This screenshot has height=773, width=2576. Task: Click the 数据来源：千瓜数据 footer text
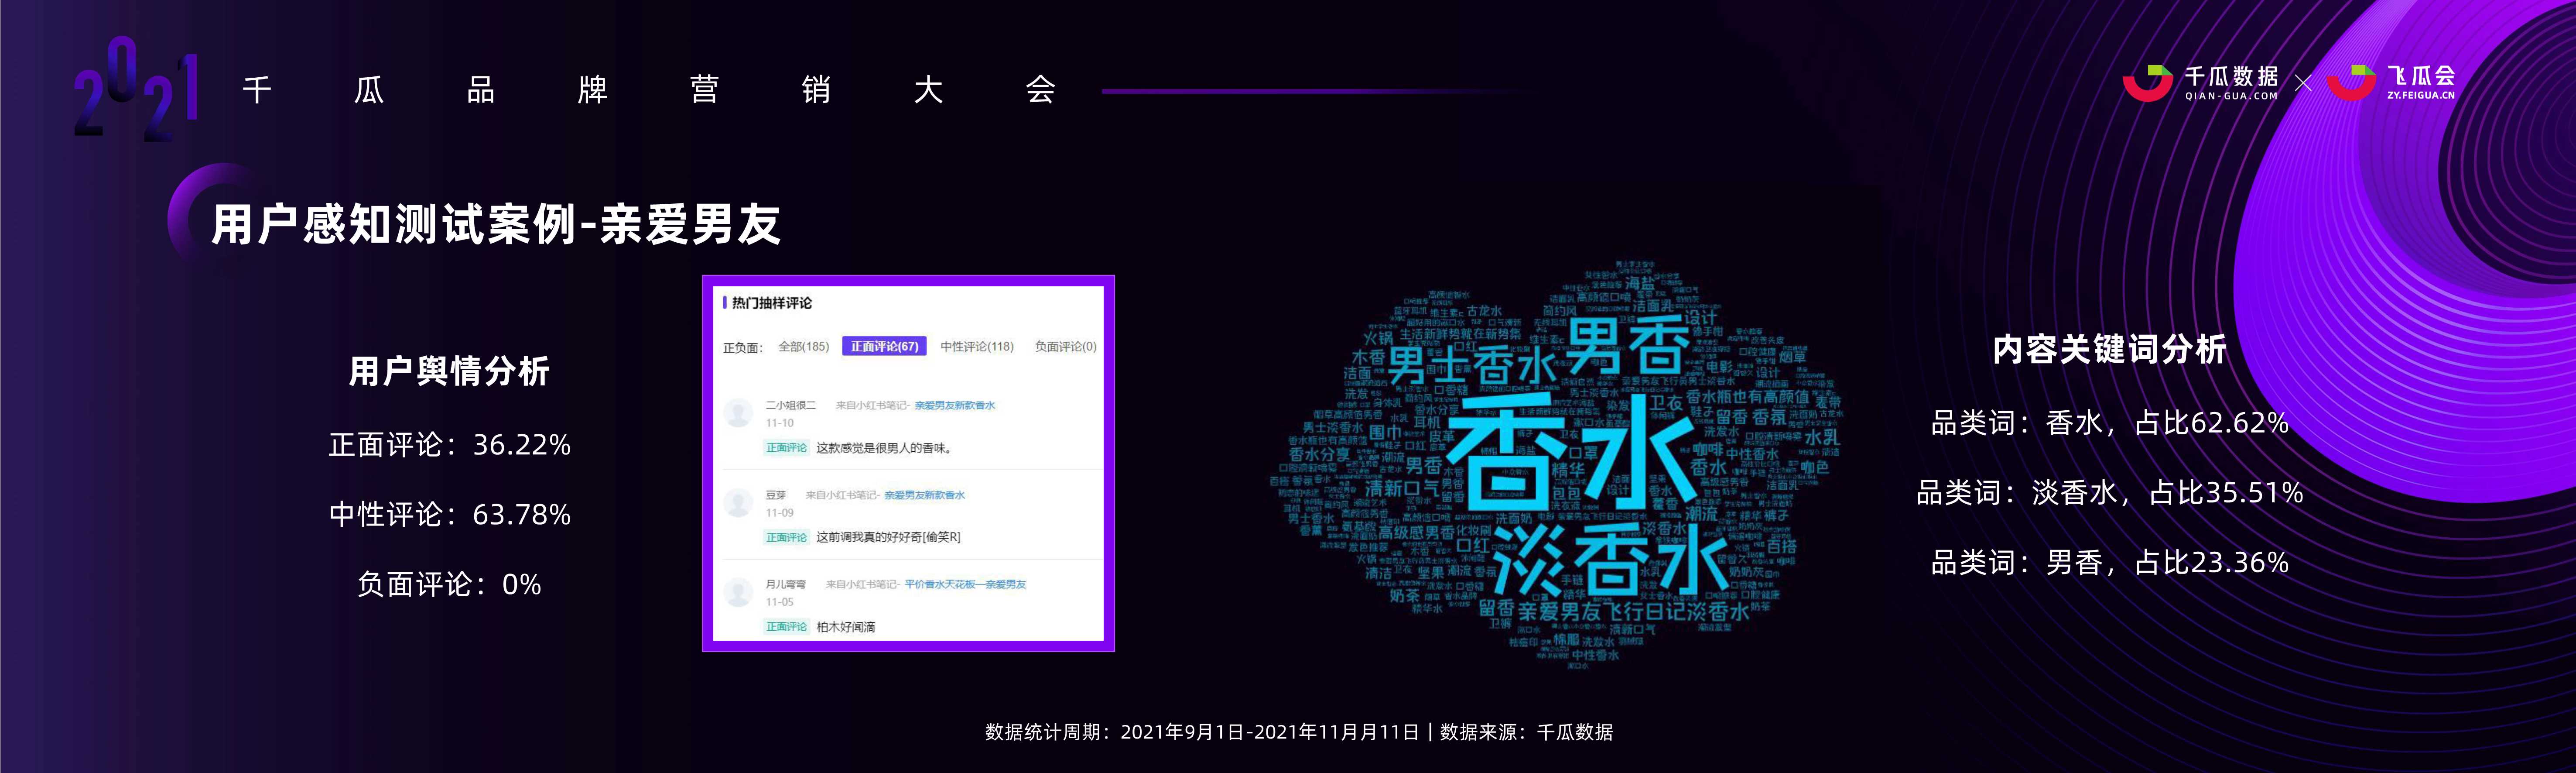point(1526,732)
